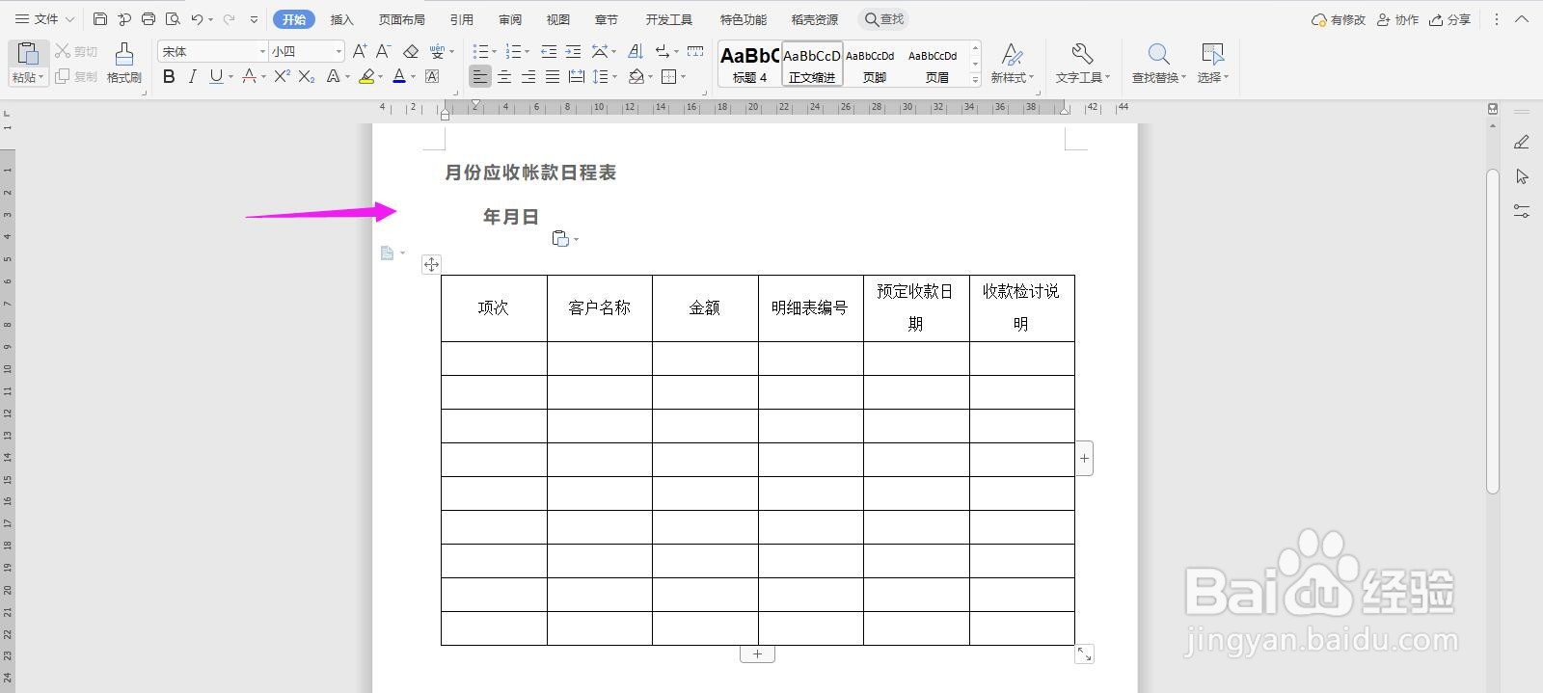1543x693 pixels.
Task: Clear formatting with the eraser icon
Action: point(411,51)
